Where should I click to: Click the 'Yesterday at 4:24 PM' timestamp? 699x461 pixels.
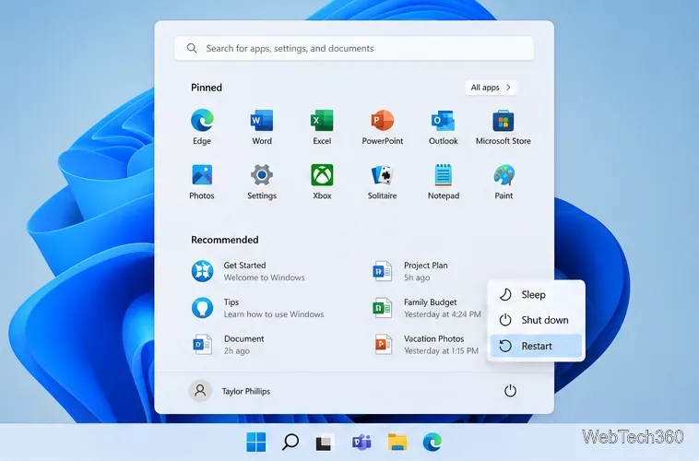pyautogui.click(x=443, y=314)
